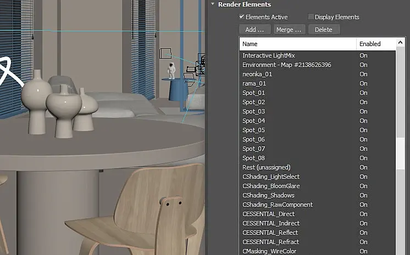Select the CShading_LightSelect element
This screenshot has height=255, width=410.
coord(318,177)
